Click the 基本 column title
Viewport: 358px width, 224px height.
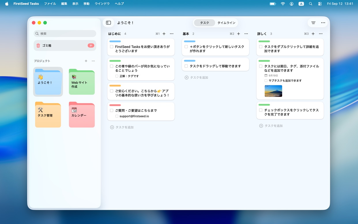[x=186, y=34]
